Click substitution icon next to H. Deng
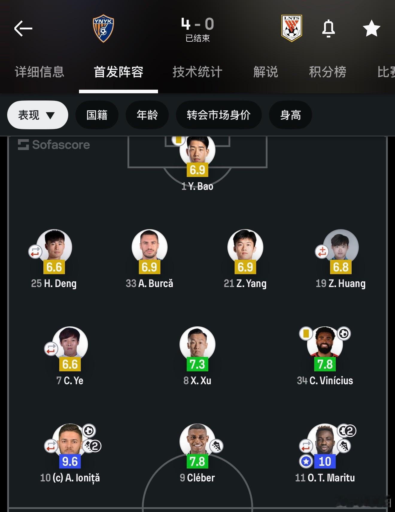This screenshot has height=512, width=395. point(35,252)
